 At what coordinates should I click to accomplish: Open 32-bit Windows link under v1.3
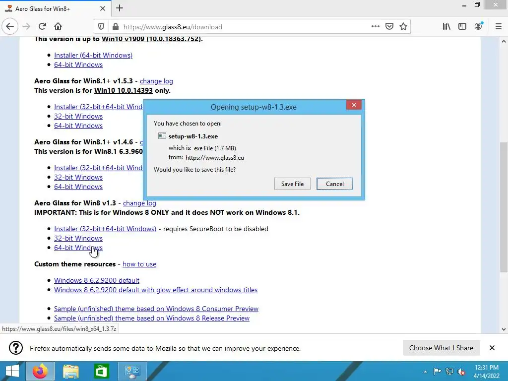point(78,238)
